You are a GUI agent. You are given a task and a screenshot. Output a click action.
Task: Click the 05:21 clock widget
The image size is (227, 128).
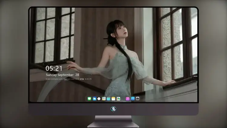point(54,68)
